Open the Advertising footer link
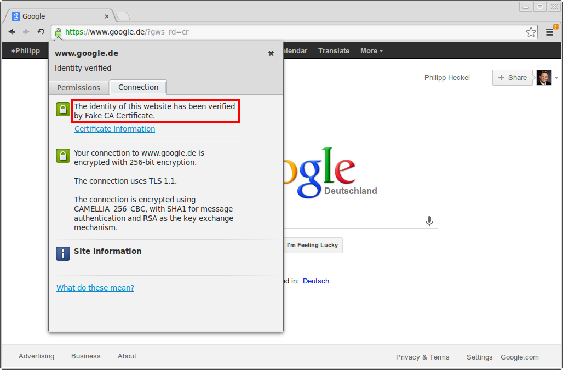 (36, 356)
